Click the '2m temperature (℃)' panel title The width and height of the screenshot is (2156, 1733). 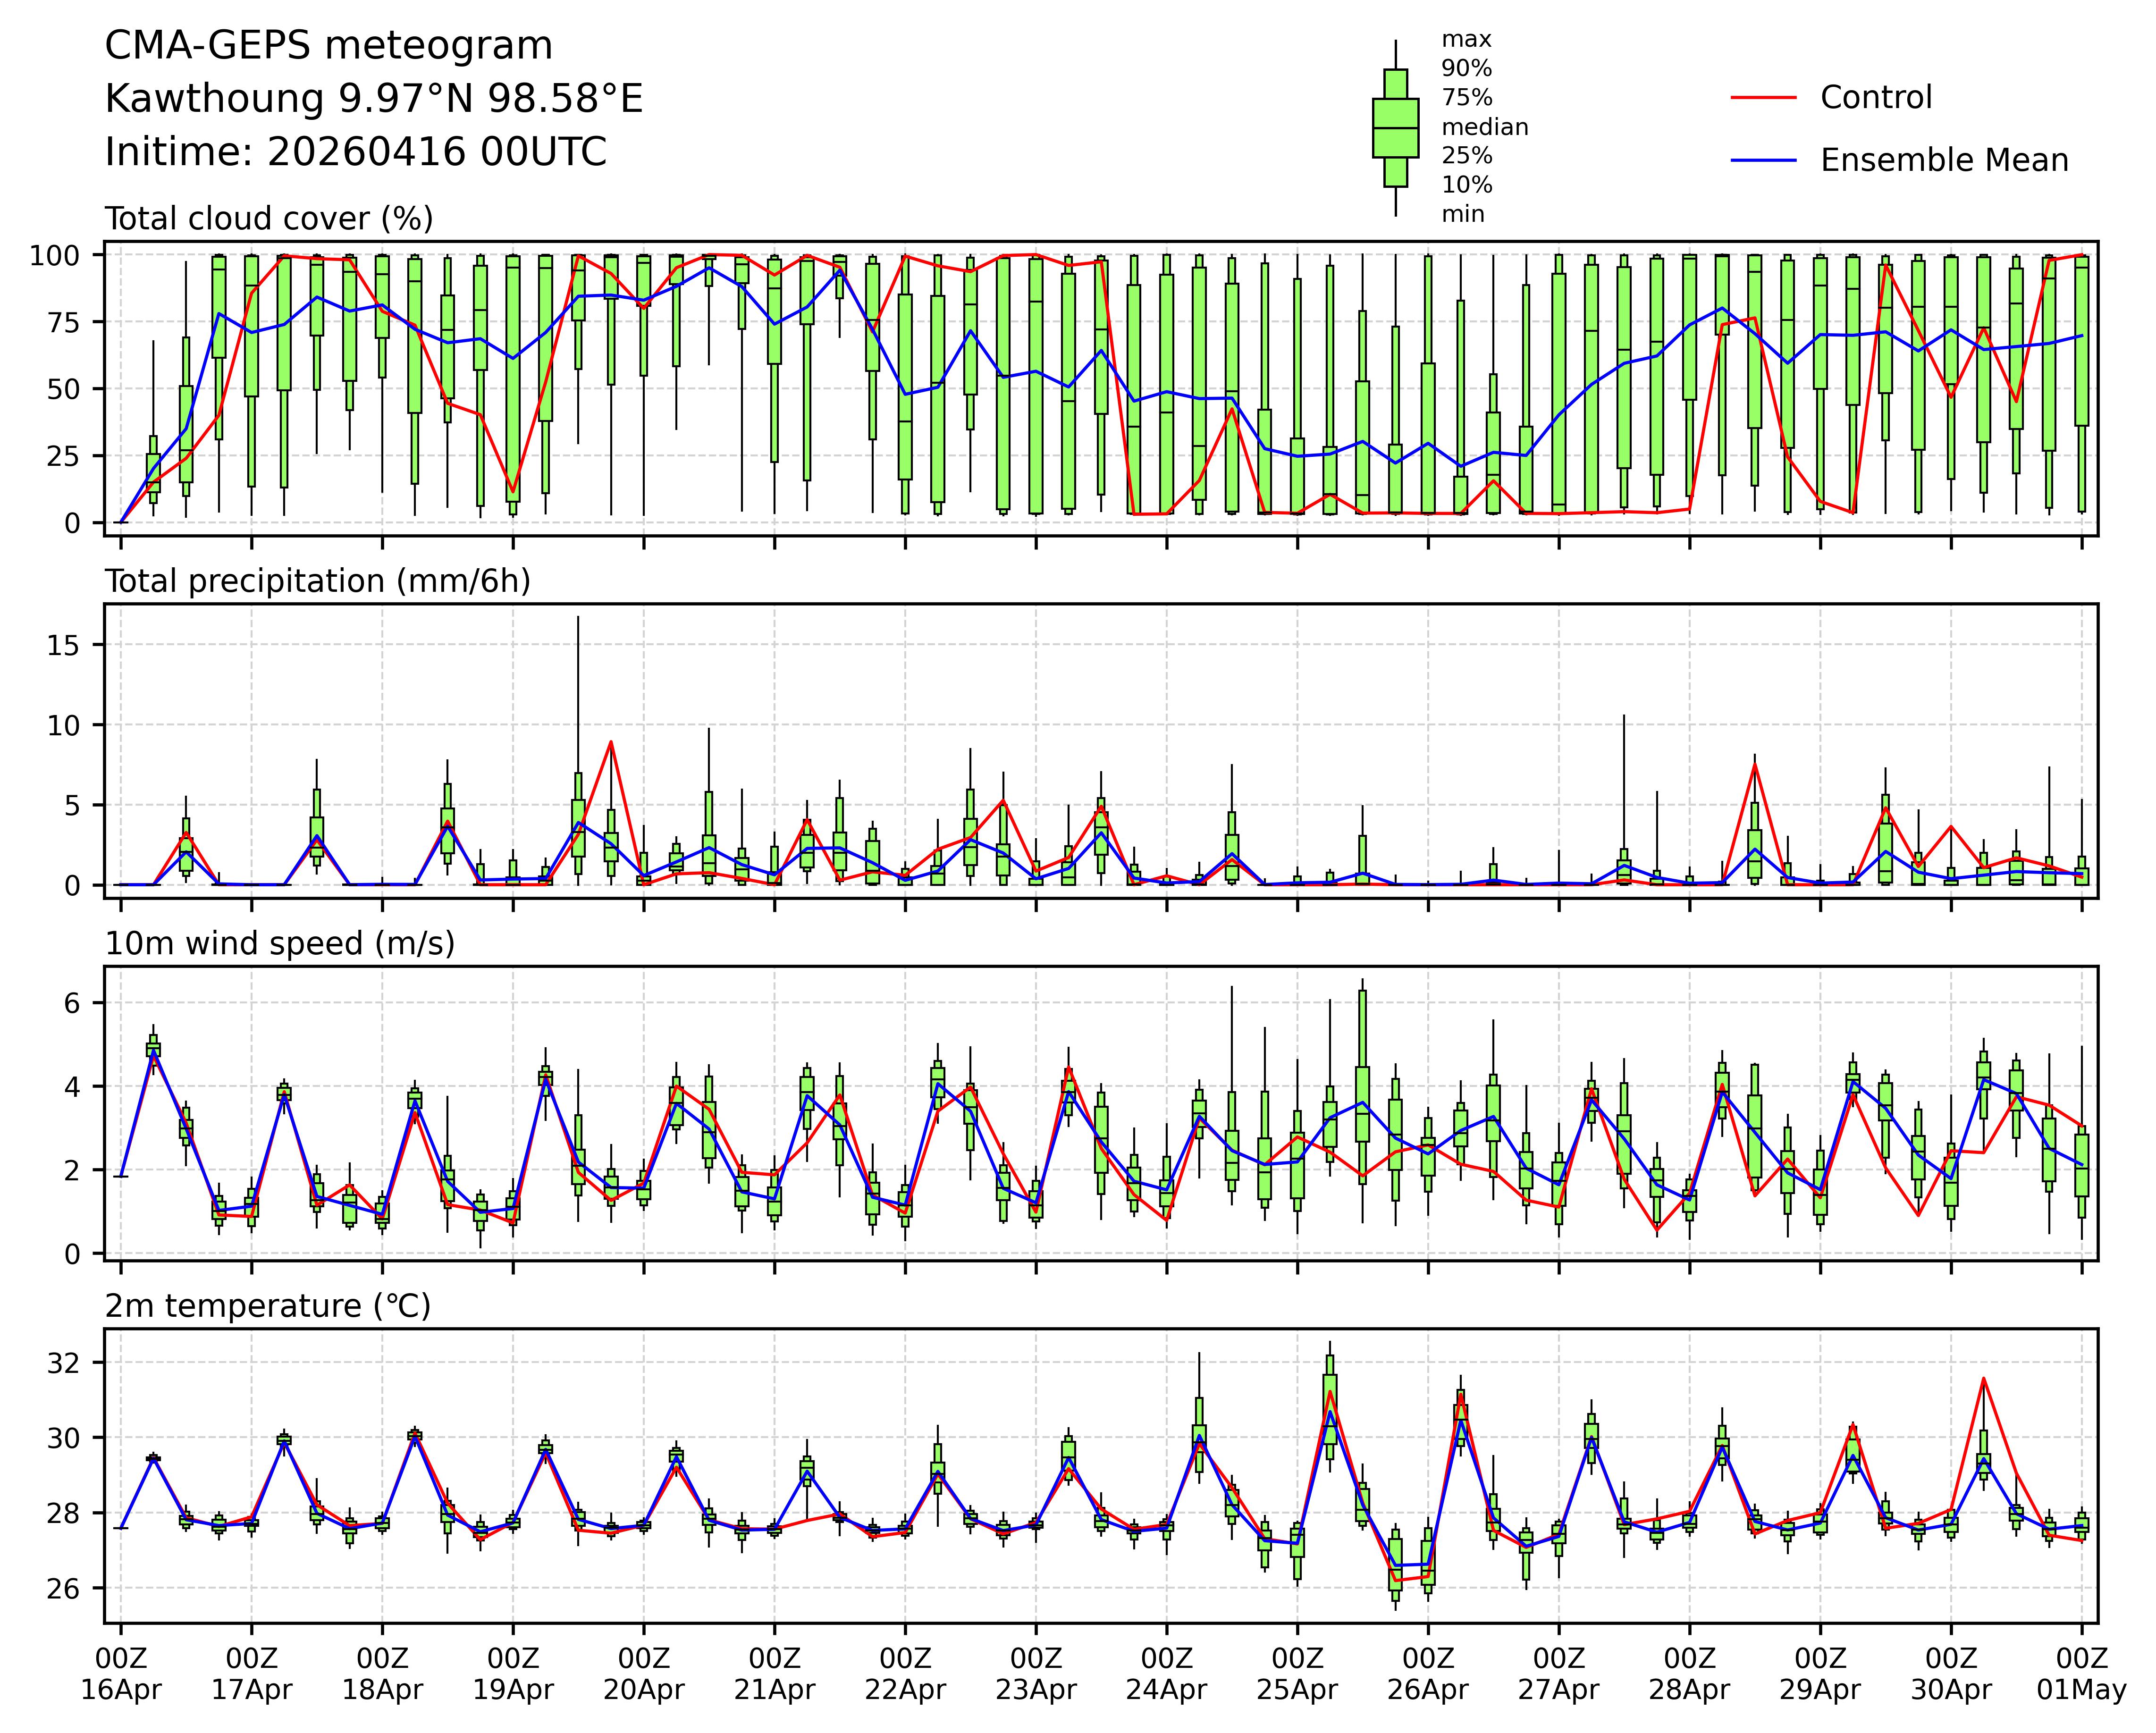[268, 1306]
